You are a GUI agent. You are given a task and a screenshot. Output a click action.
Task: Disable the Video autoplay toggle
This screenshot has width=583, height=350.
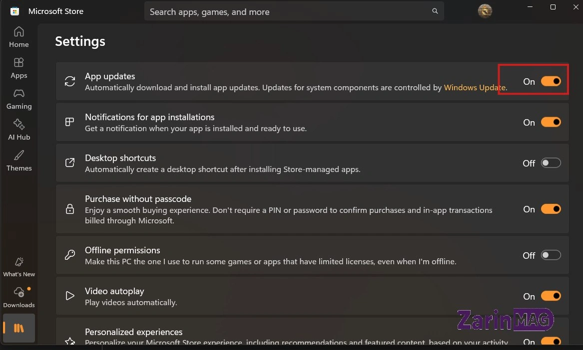click(x=551, y=296)
